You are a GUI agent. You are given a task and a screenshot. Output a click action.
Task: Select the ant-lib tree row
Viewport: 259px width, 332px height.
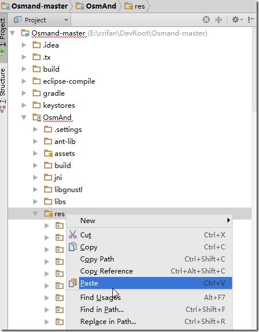click(129, 142)
